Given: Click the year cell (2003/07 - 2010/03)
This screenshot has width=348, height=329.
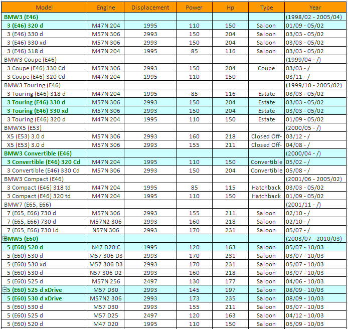Looking at the screenshot, I should pos(315,239).
